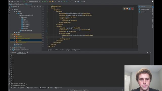Open terminal panel gear settings
Viewport: 162px width, 91px height.
coord(148,52)
